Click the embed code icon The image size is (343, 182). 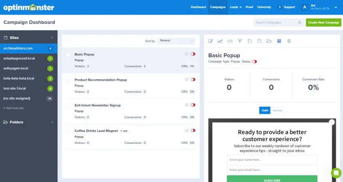230,41
